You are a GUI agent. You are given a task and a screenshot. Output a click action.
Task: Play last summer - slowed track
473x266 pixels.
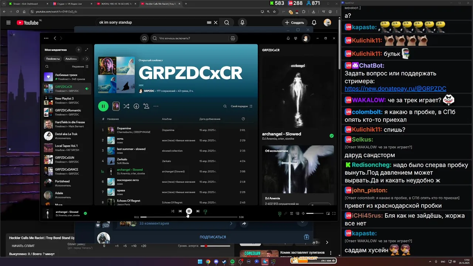pyautogui.click(x=176, y=151)
